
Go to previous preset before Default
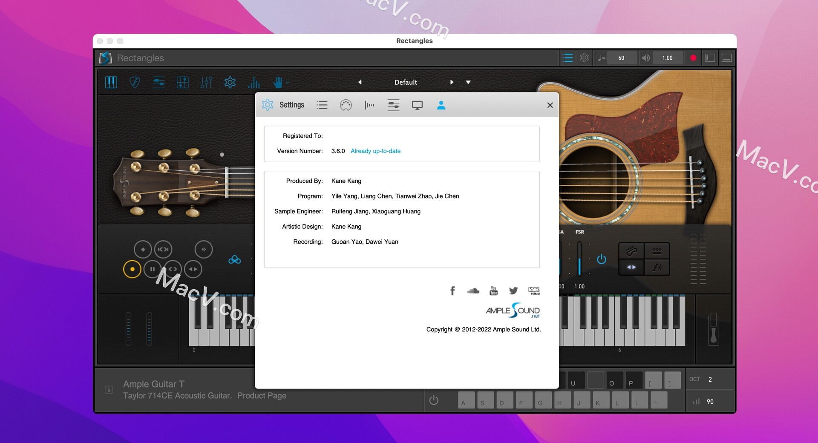point(360,82)
